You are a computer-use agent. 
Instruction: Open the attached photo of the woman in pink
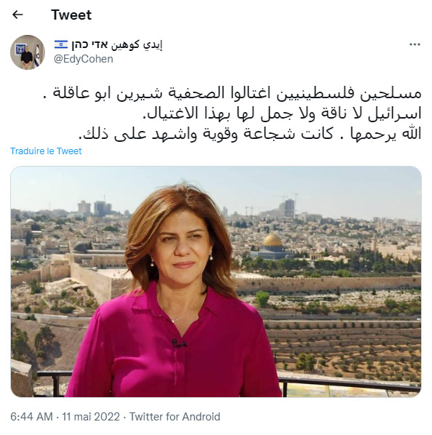pos(216,282)
